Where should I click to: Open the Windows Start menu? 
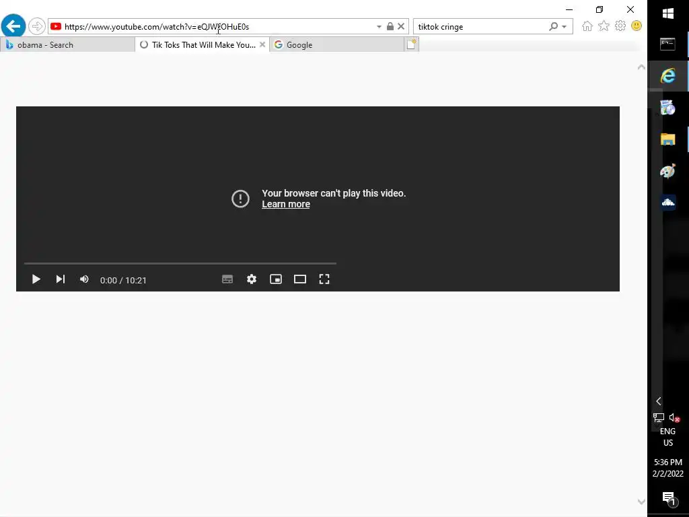tap(668, 13)
